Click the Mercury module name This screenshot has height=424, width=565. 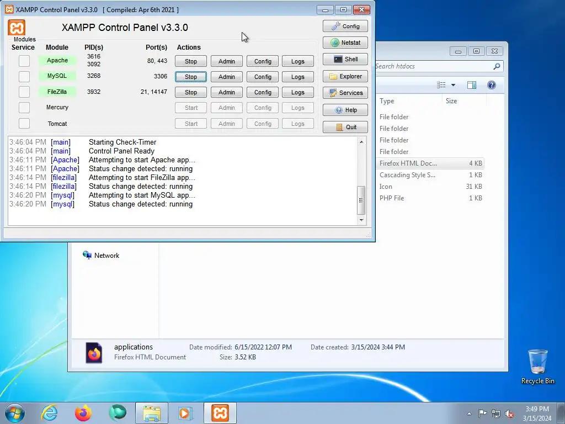coord(57,107)
